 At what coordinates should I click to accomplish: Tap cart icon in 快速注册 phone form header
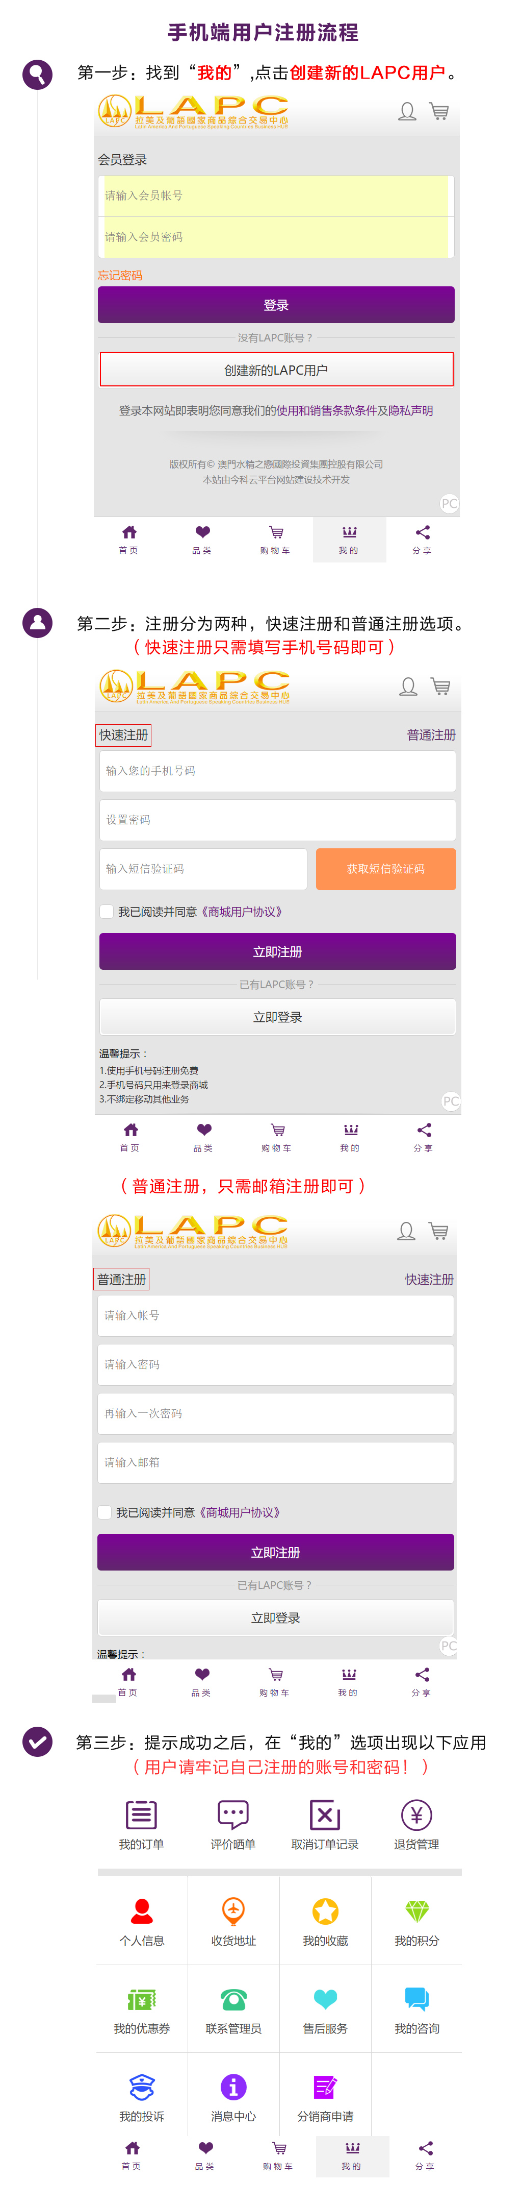441,687
